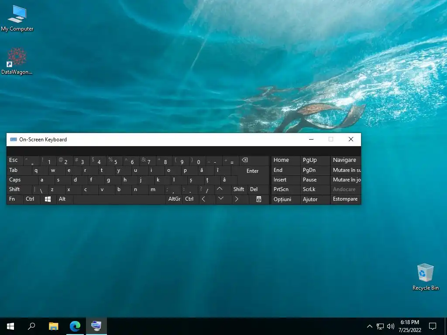Toggle the ScrLk key
Image resolution: width=447 pixels, height=335 pixels.
tap(314, 189)
